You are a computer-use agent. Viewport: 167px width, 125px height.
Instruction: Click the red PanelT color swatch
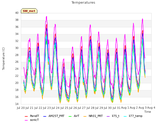tap(26, 116)
